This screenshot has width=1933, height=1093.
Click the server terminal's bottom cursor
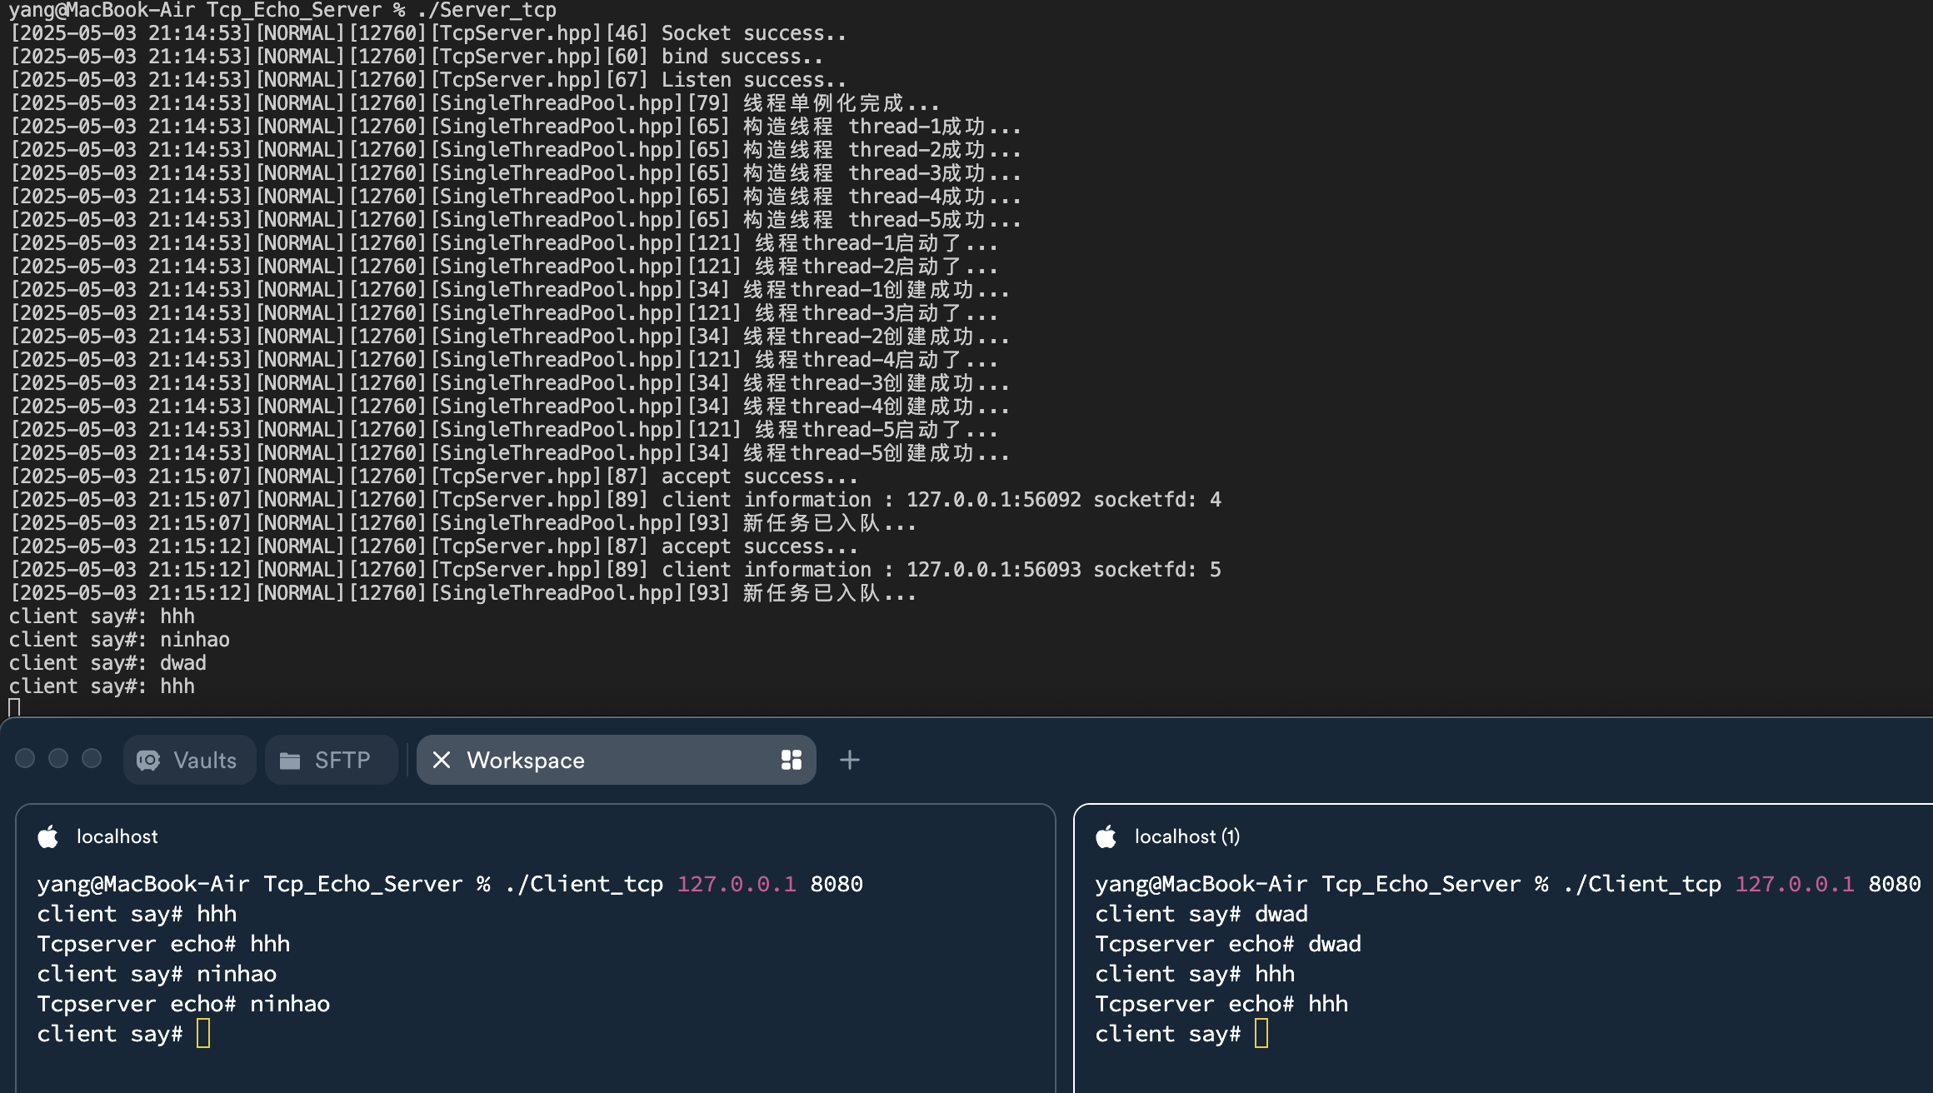click(x=14, y=708)
